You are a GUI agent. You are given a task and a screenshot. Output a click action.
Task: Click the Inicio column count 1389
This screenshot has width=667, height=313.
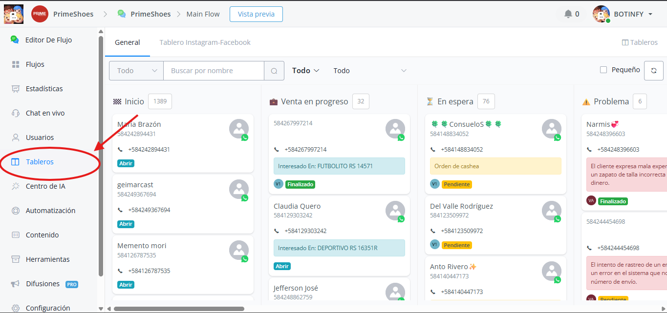[160, 101]
